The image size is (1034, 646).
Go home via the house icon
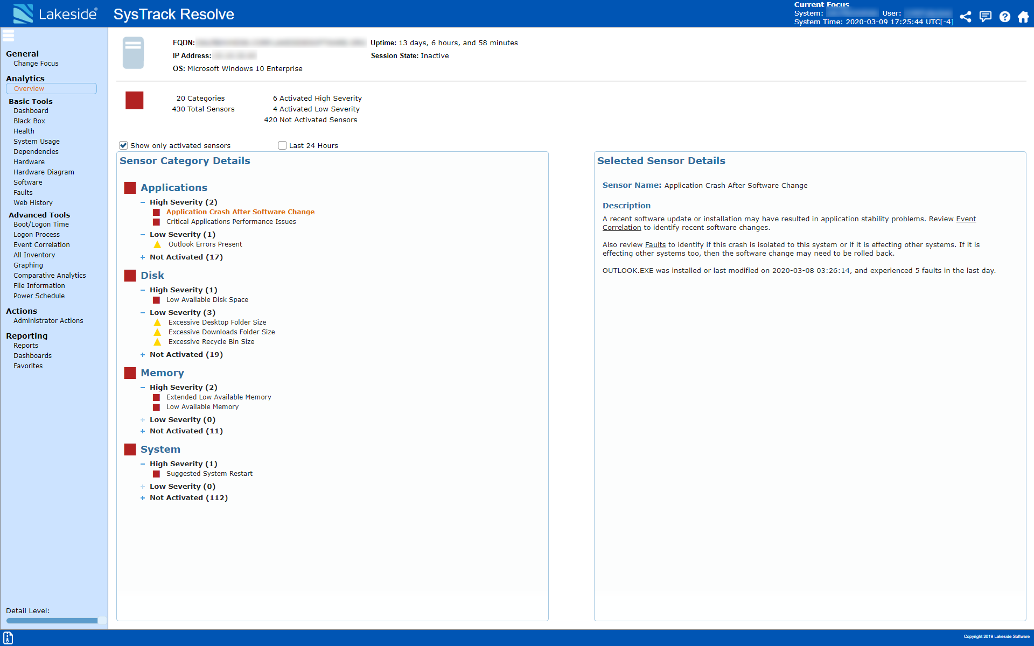pos(1023,17)
